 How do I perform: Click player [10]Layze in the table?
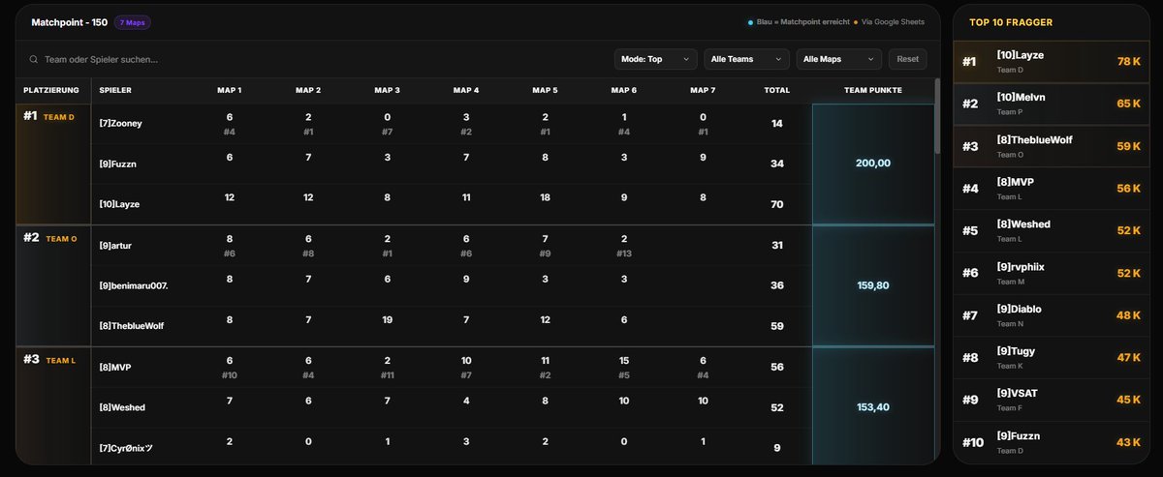point(121,204)
